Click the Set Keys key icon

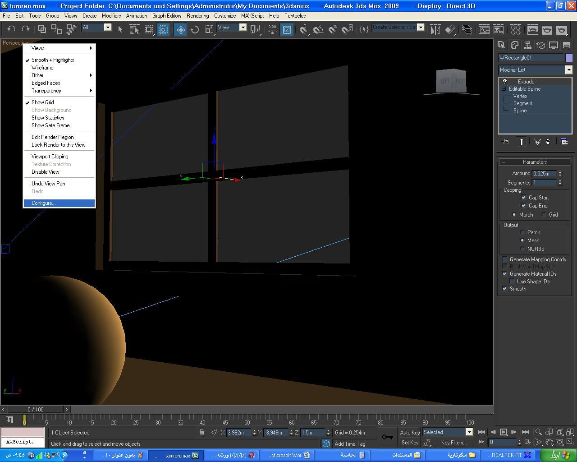[387, 437]
